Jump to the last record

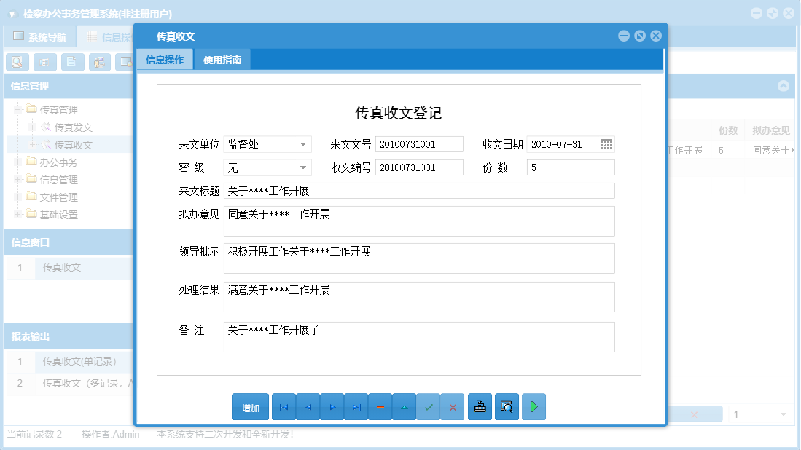click(x=356, y=406)
